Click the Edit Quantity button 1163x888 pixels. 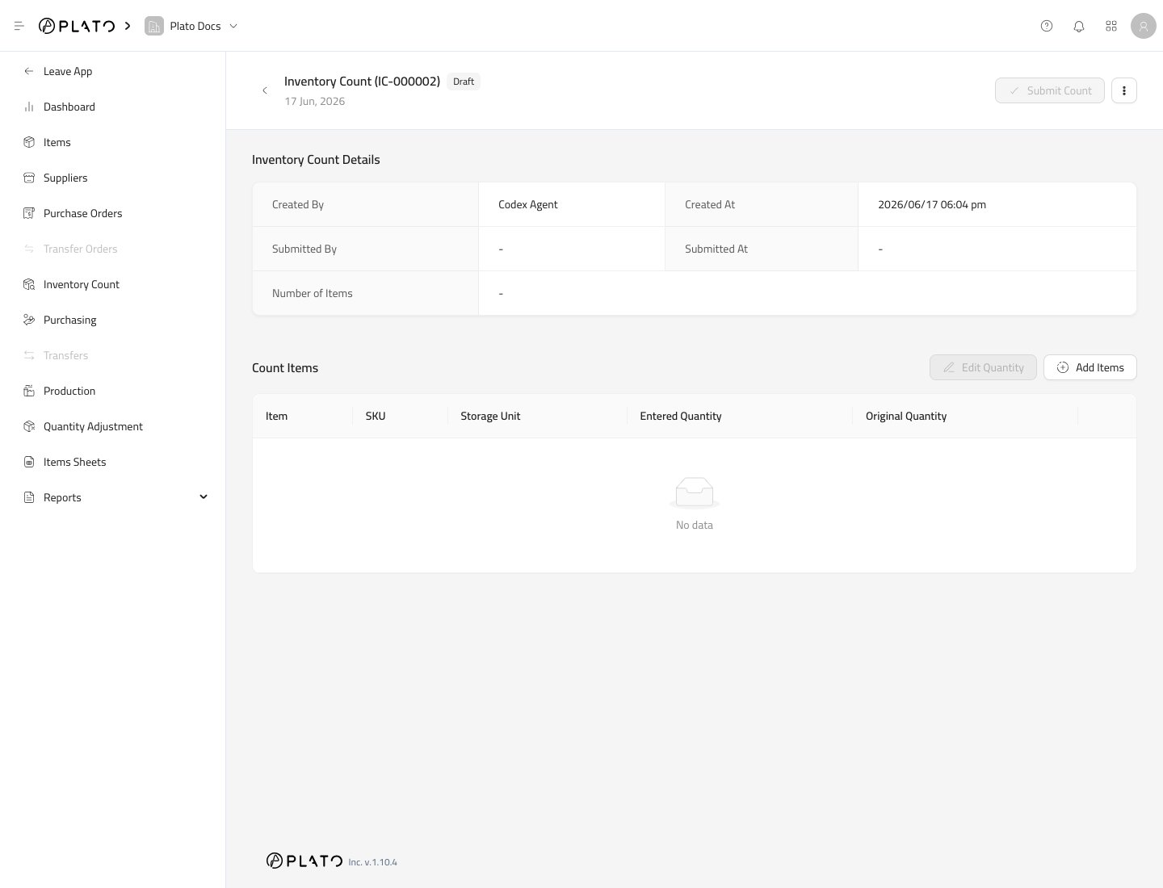pyautogui.click(x=983, y=367)
